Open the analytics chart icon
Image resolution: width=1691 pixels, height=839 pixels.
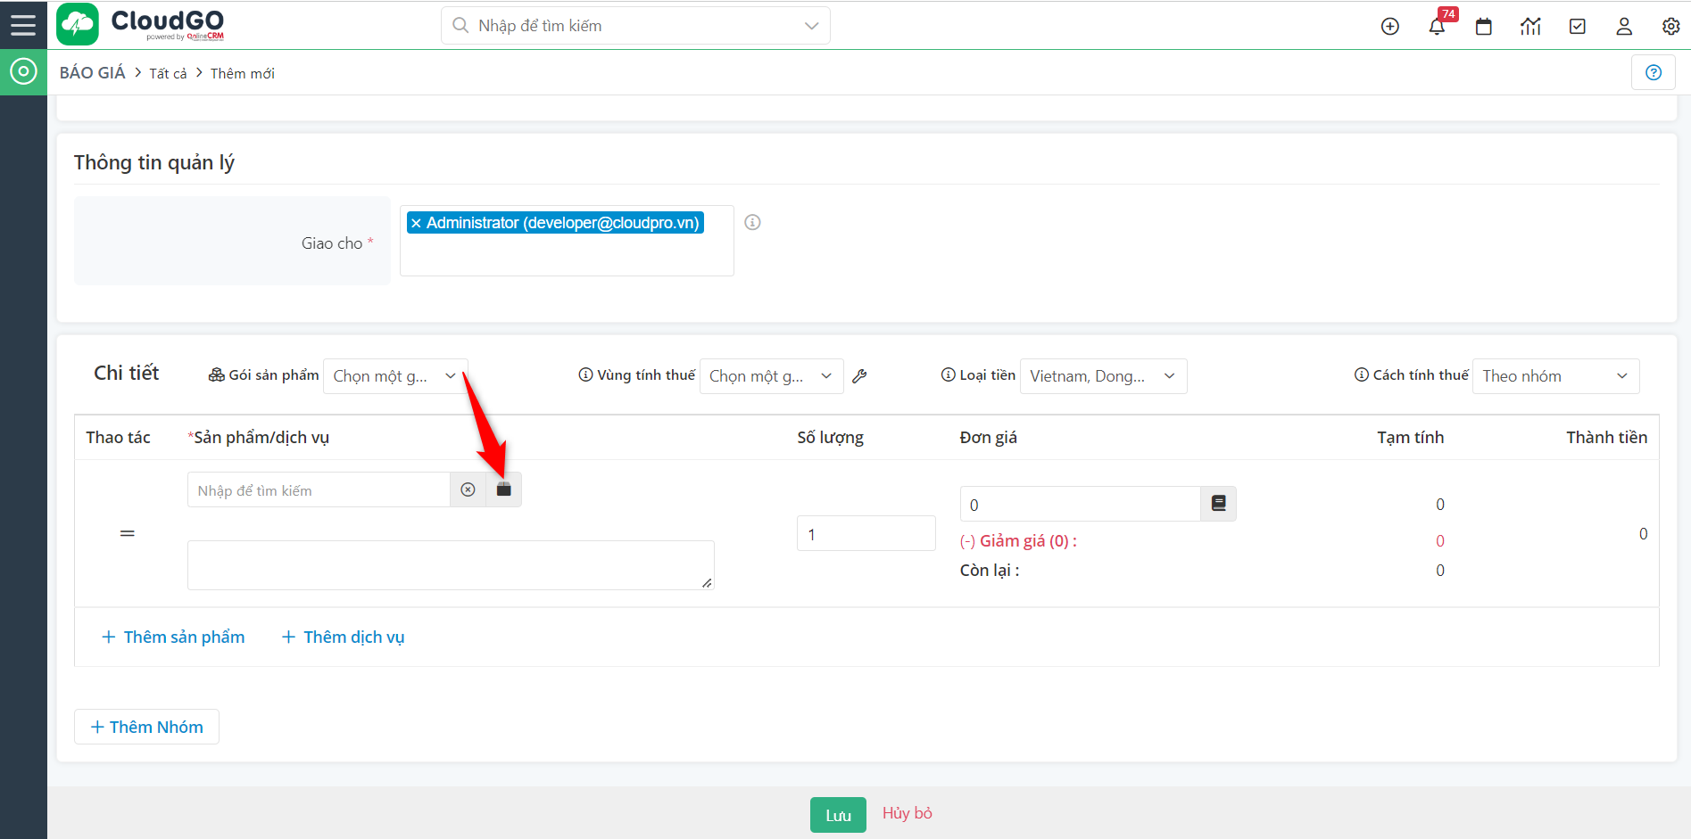coord(1530,26)
